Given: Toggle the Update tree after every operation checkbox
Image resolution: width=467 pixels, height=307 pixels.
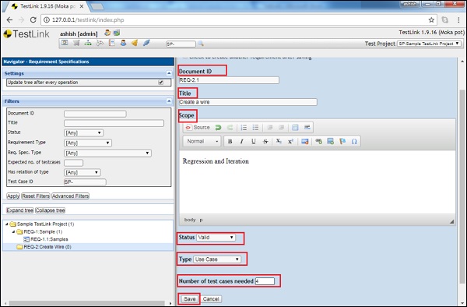Looking at the screenshot, I should (161, 83).
